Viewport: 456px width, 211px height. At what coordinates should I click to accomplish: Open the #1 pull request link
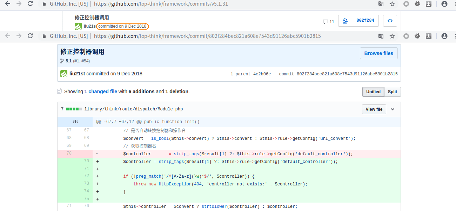tap(77, 61)
